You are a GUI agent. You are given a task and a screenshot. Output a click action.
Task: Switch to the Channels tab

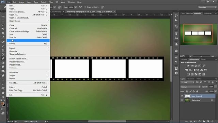pos(191,79)
